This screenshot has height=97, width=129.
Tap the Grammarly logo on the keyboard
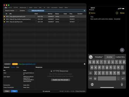[91, 57]
